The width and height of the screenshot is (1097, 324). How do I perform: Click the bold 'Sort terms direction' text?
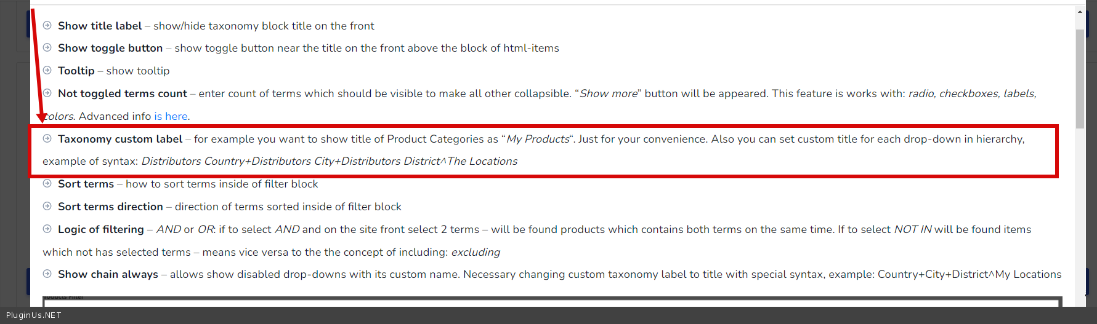[110, 207]
